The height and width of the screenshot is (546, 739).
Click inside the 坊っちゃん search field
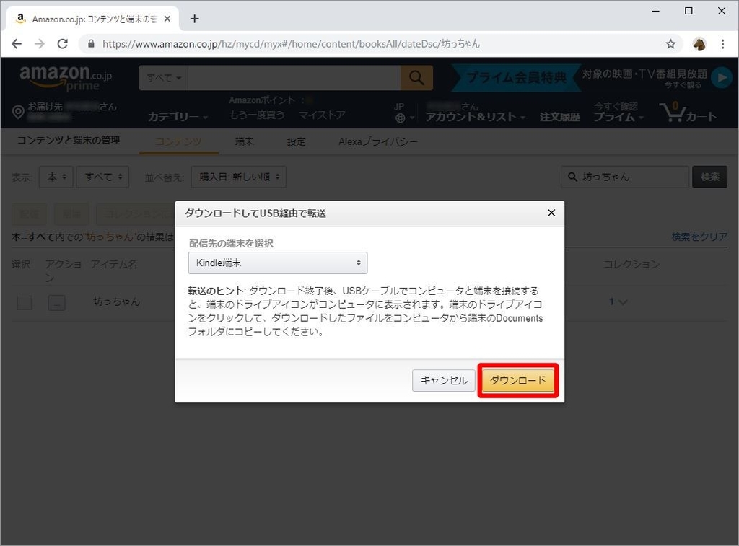624,176
